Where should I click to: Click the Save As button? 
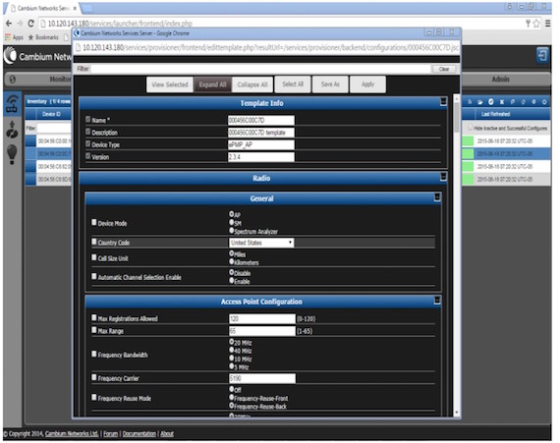tap(330, 84)
